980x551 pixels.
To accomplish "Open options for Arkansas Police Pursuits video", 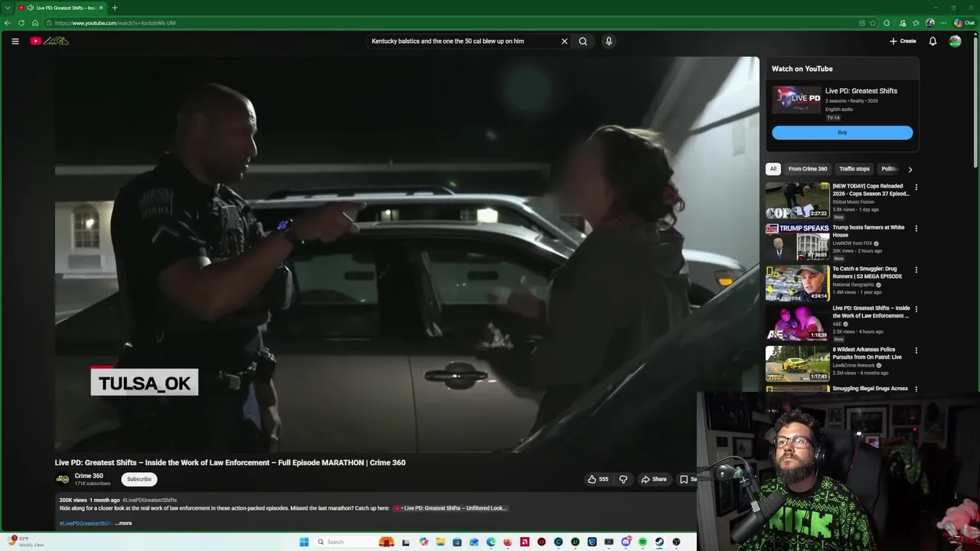I will 916,350.
